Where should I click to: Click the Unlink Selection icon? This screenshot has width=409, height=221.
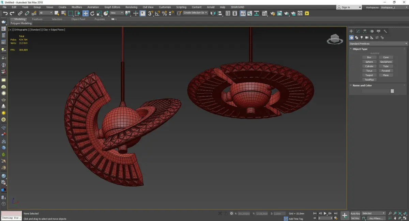click(27, 13)
